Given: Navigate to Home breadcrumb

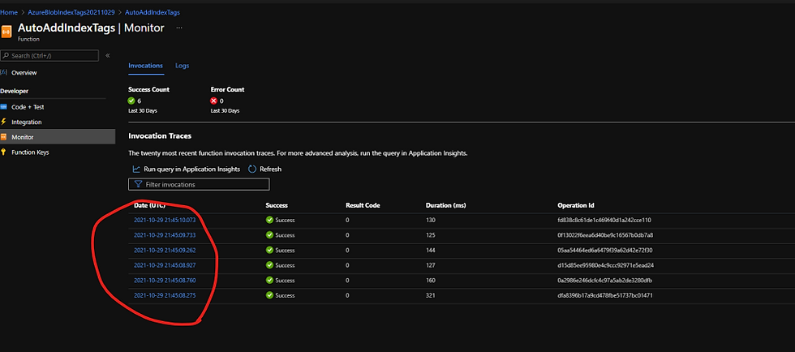Looking at the screenshot, I should tap(9, 12).
